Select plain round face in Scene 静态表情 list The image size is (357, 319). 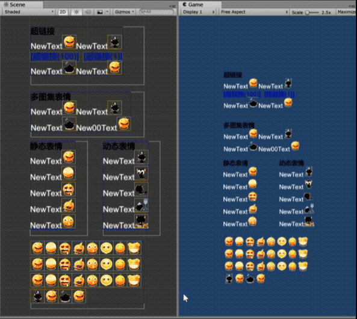coord(69,173)
